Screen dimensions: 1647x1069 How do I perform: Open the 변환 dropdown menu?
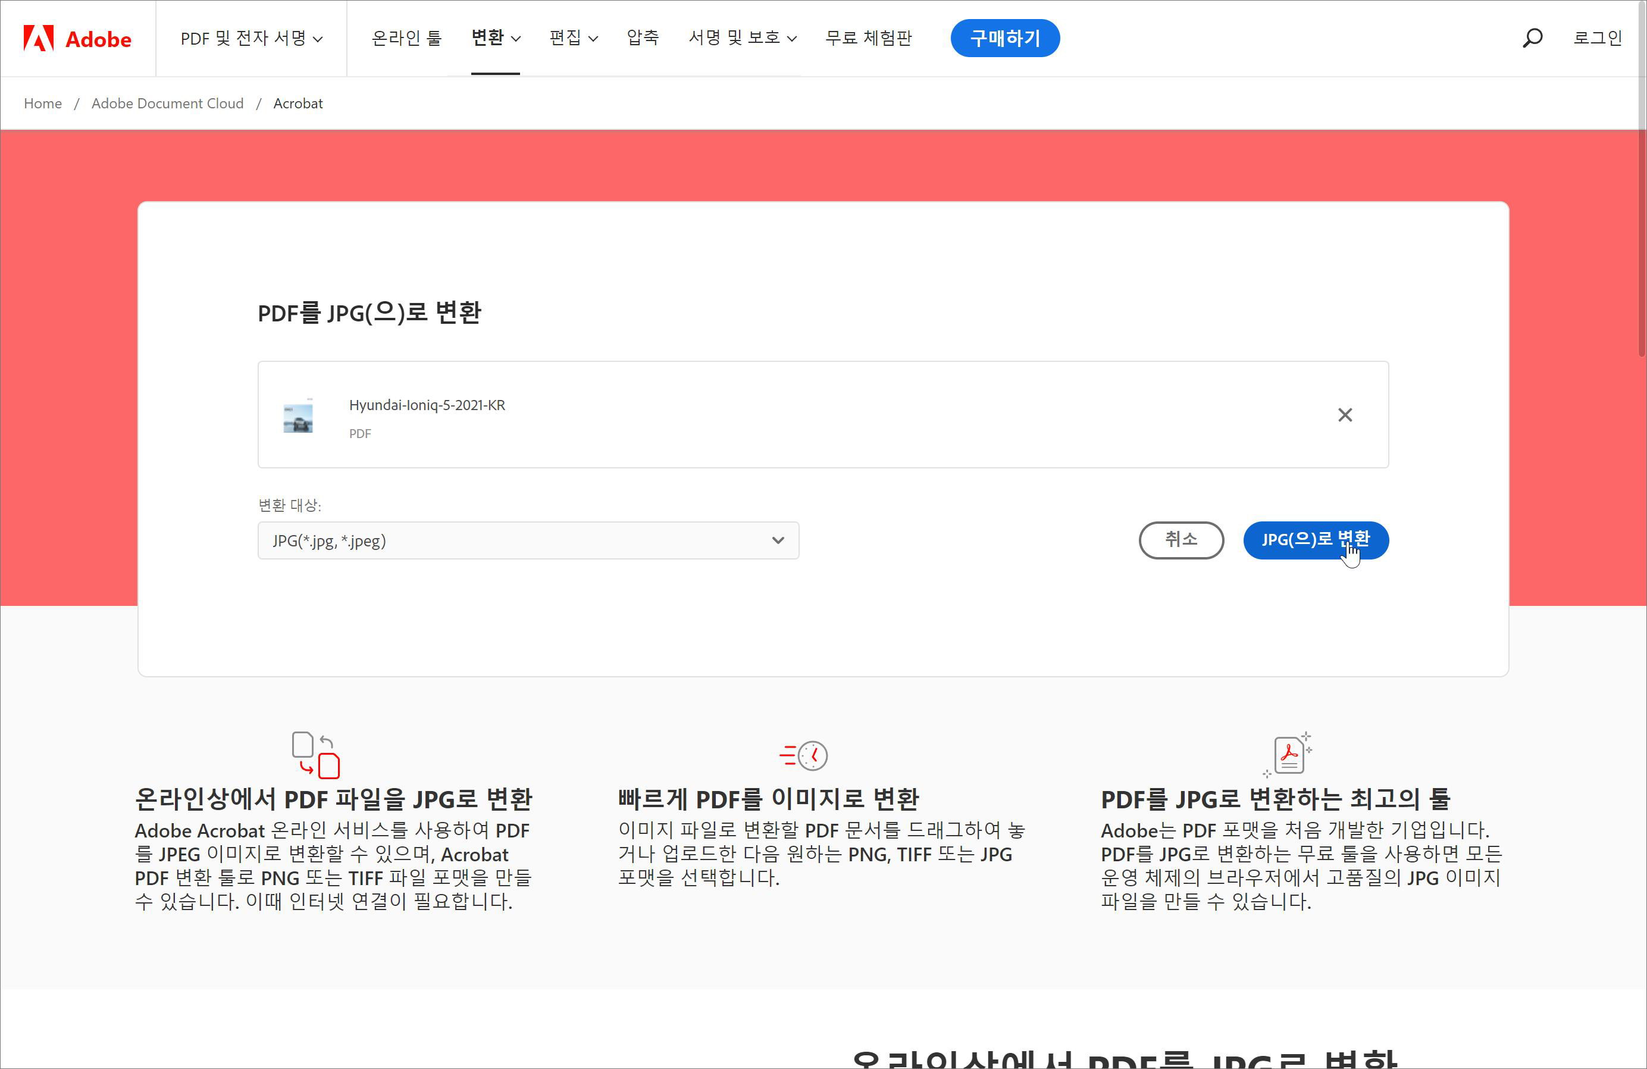(496, 38)
